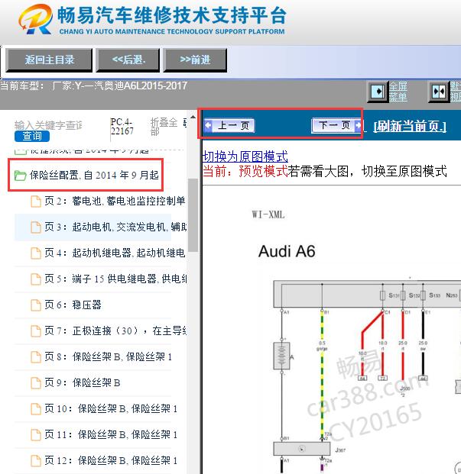Click the document icon of 页 8

36,357
